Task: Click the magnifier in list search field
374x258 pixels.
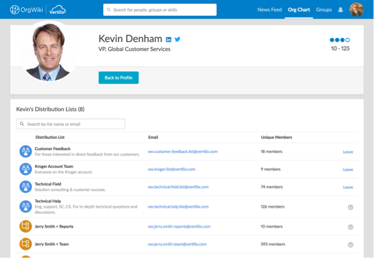Action: [x=22, y=124]
